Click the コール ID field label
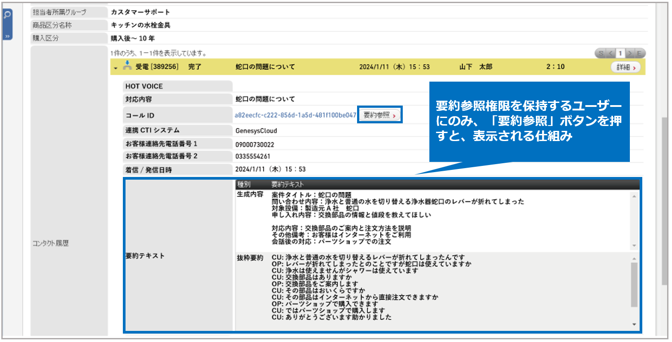 tap(140, 116)
